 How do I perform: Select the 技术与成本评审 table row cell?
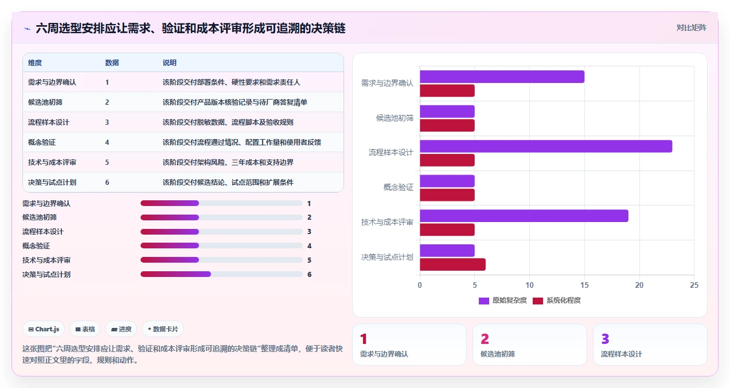click(x=52, y=163)
